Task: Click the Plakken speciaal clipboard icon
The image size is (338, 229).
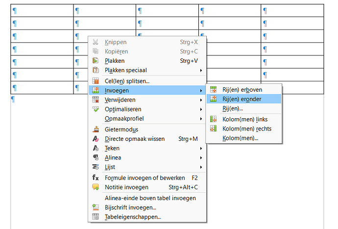Action: [96, 70]
